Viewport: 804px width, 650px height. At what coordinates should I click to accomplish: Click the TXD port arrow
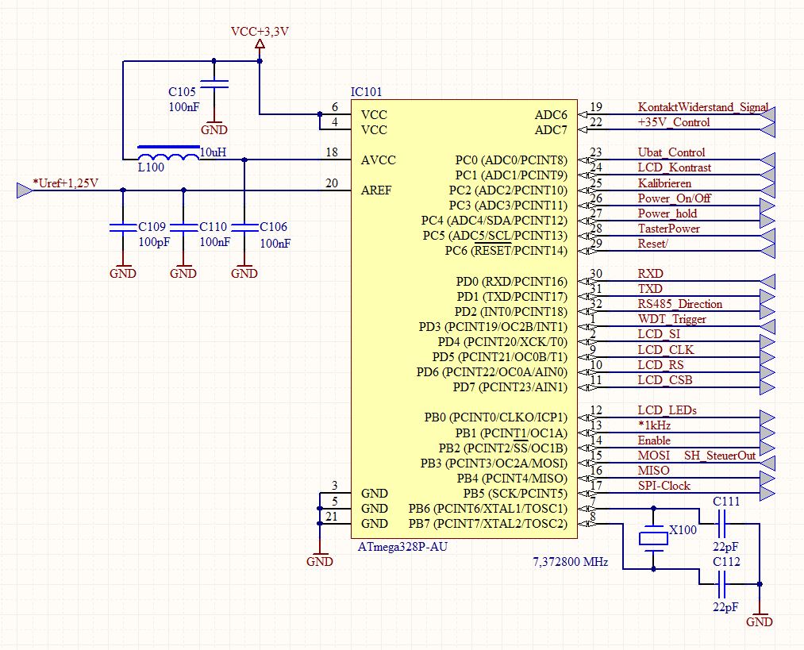(x=767, y=296)
